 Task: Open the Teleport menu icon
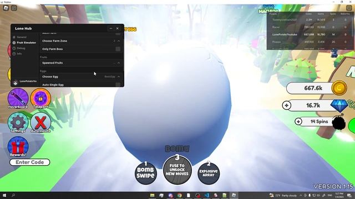pyautogui.click(x=40, y=98)
